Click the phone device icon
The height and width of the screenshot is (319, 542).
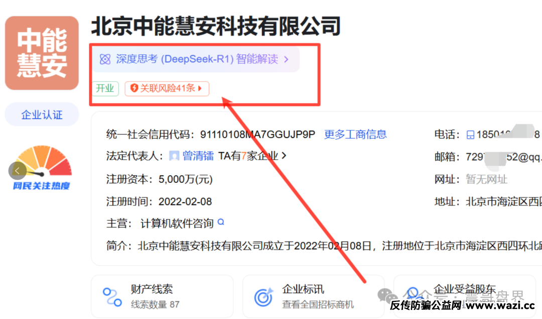470,135
